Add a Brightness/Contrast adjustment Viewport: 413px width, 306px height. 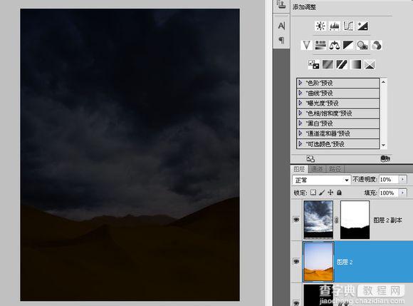click(x=320, y=26)
